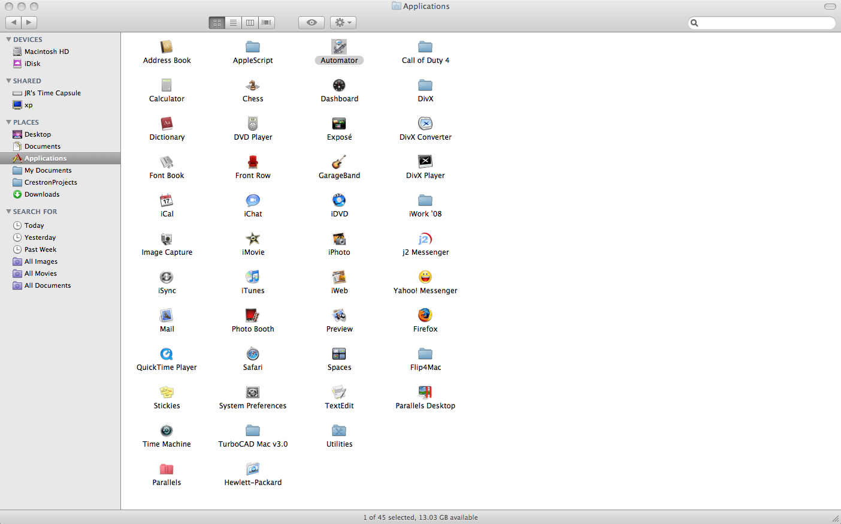Select the DivX Converter app icon
This screenshot has width=841, height=524.
[425, 124]
